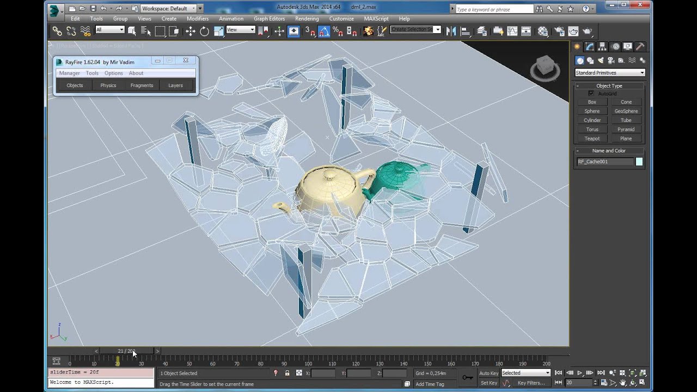Open the Rendering menu
Image resolution: width=697 pixels, height=392 pixels.
pyautogui.click(x=307, y=19)
